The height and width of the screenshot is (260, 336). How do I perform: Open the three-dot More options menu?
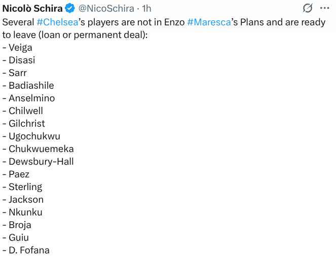click(325, 8)
